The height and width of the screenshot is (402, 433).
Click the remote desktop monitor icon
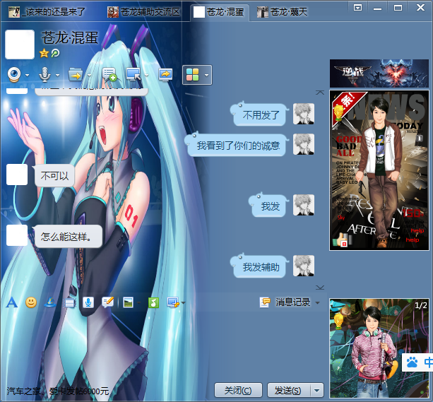[x=134, y=75]
